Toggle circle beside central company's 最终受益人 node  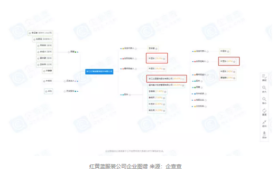(x=136, y=69)
